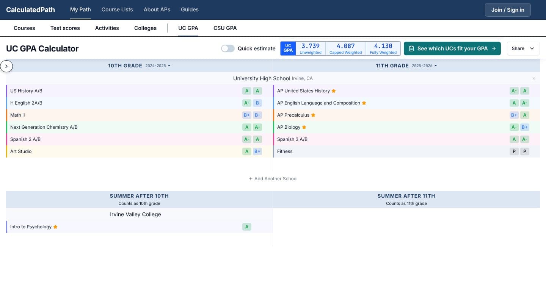Expand the sidebar with the circled chevron
The height and width of the screenshot is (284, 546).
click(x=6, y=66)
